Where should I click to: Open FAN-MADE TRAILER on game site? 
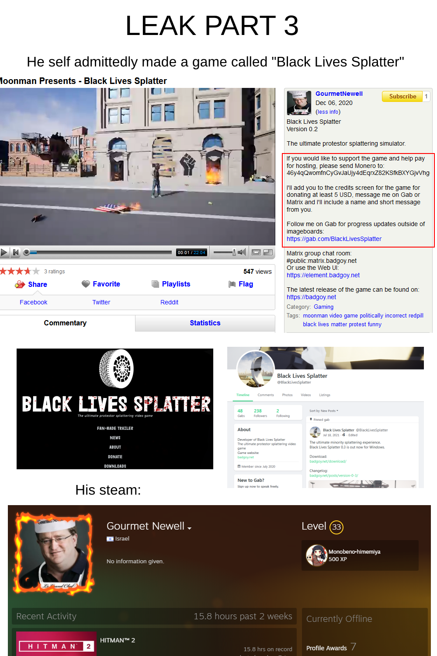(x=115, y=428)
